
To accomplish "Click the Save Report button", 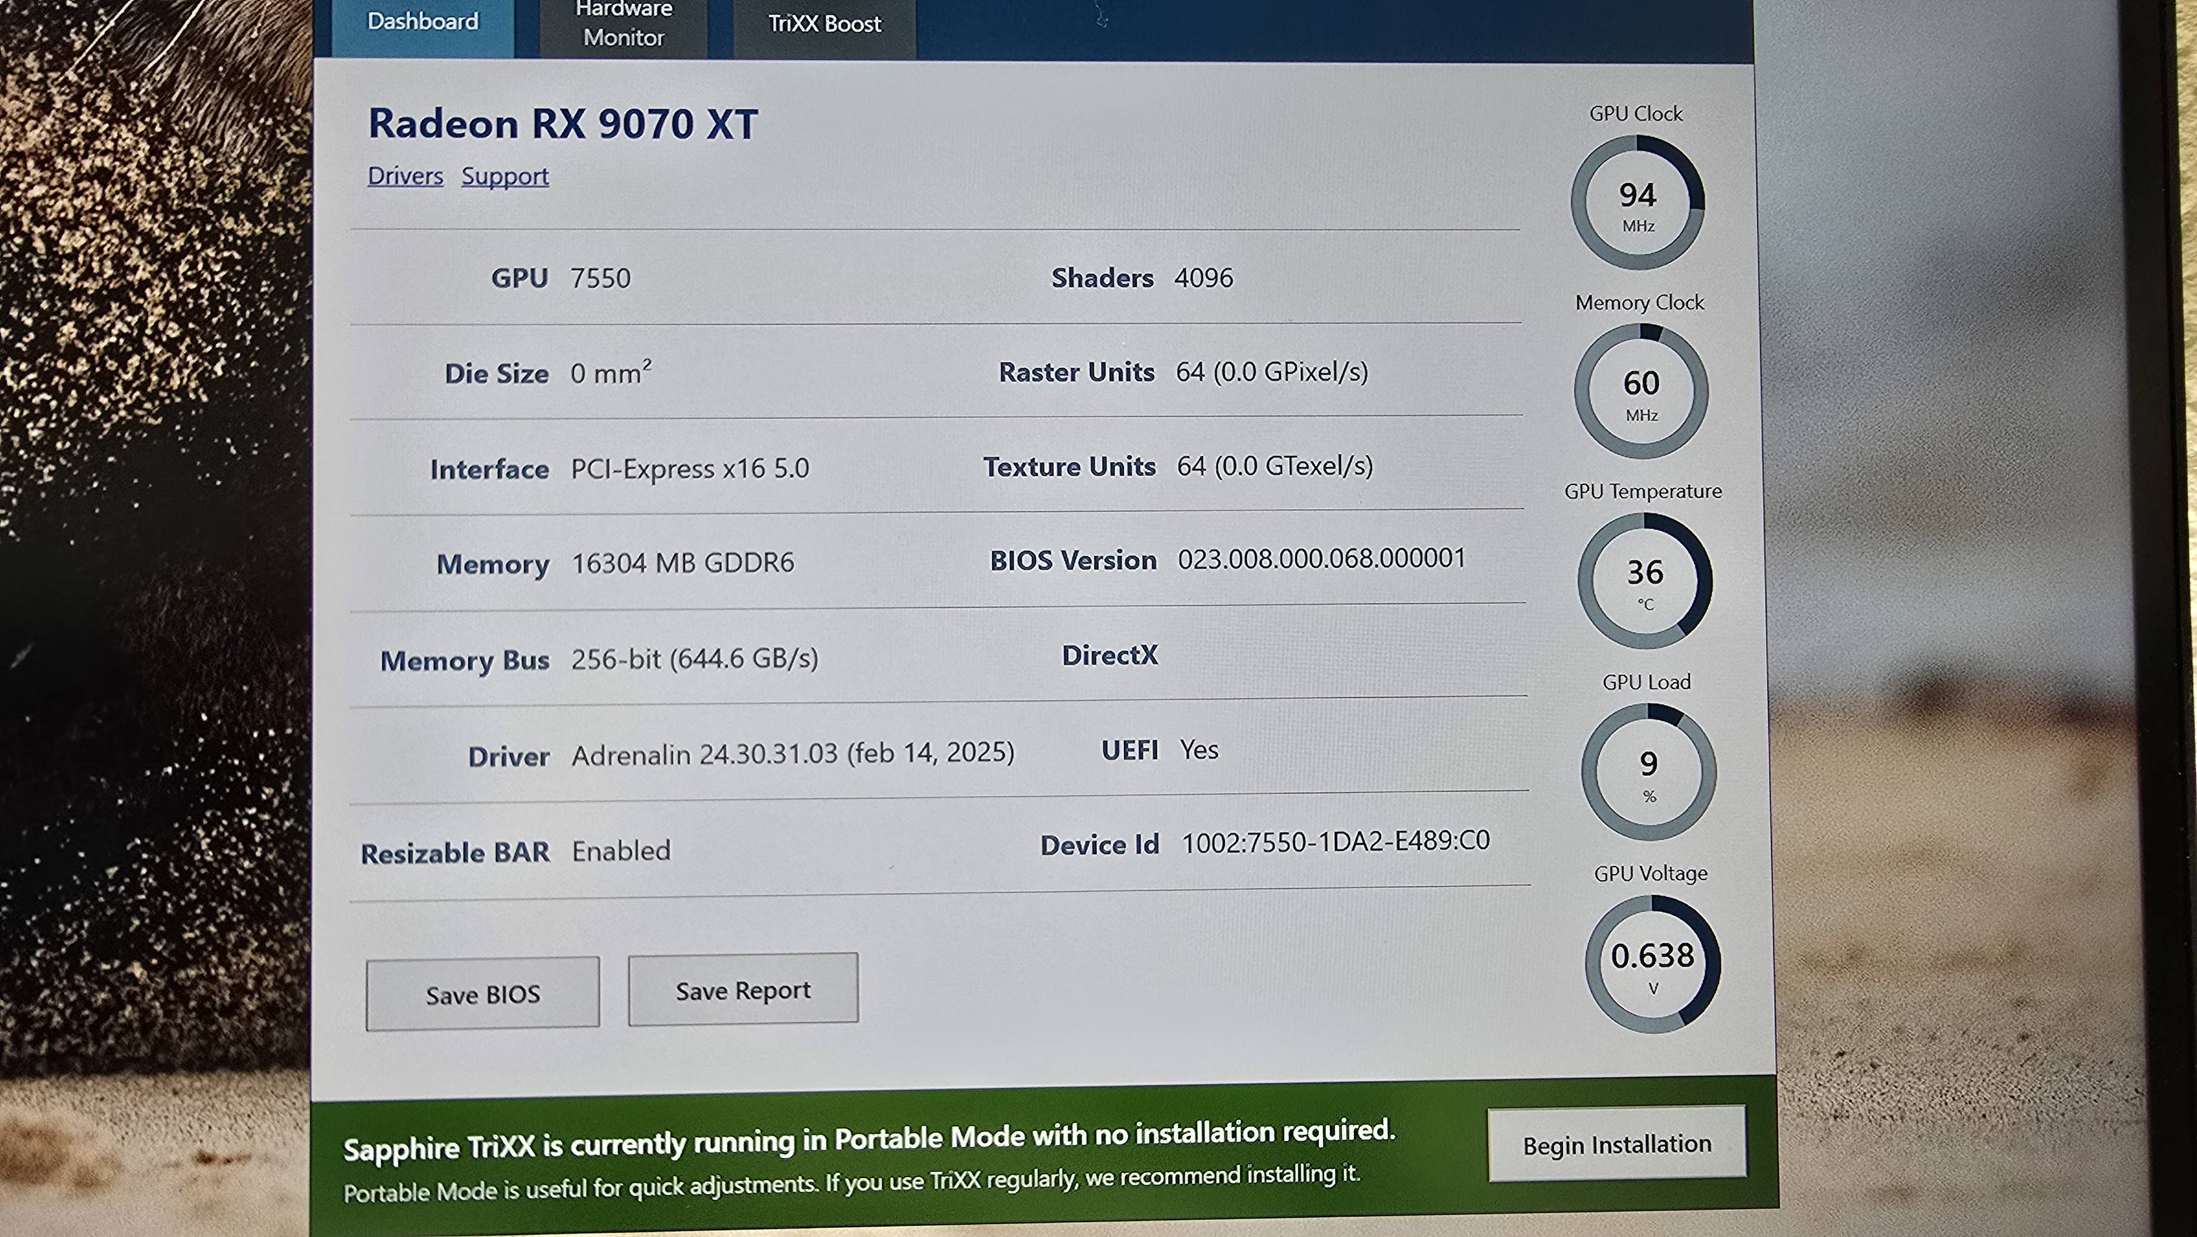I will 743,990.
